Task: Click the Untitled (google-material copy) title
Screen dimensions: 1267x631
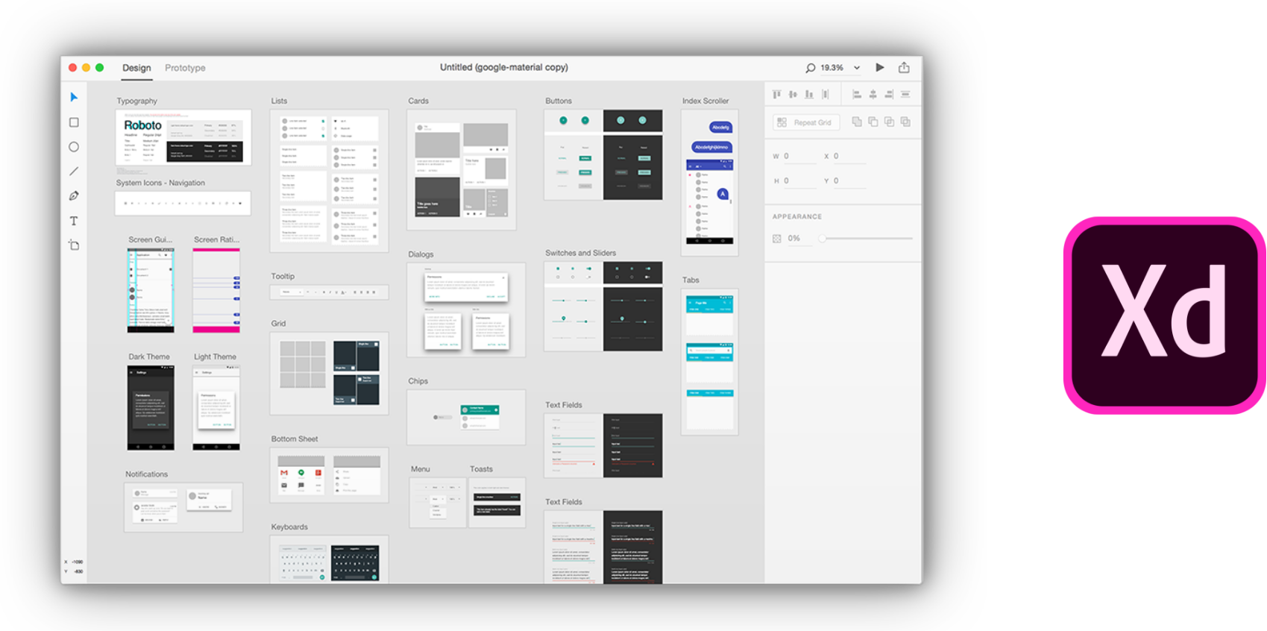Action: (503, 67)
